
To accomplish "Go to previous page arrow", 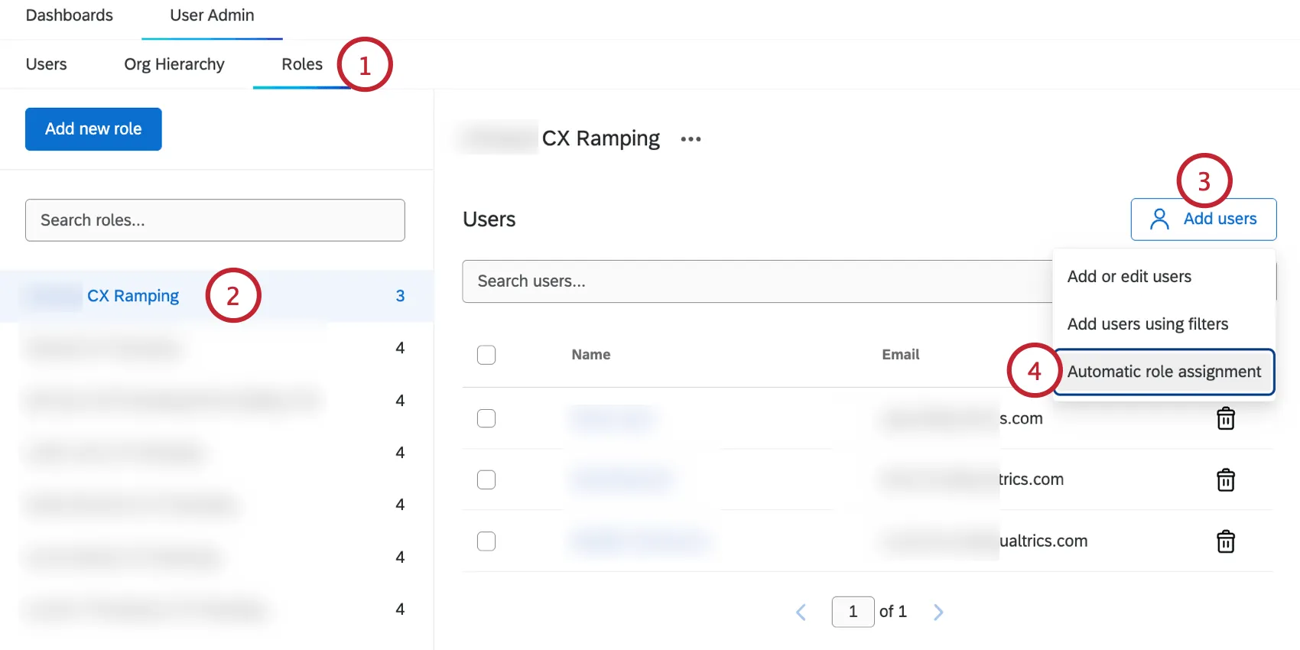I will point(801,612).
